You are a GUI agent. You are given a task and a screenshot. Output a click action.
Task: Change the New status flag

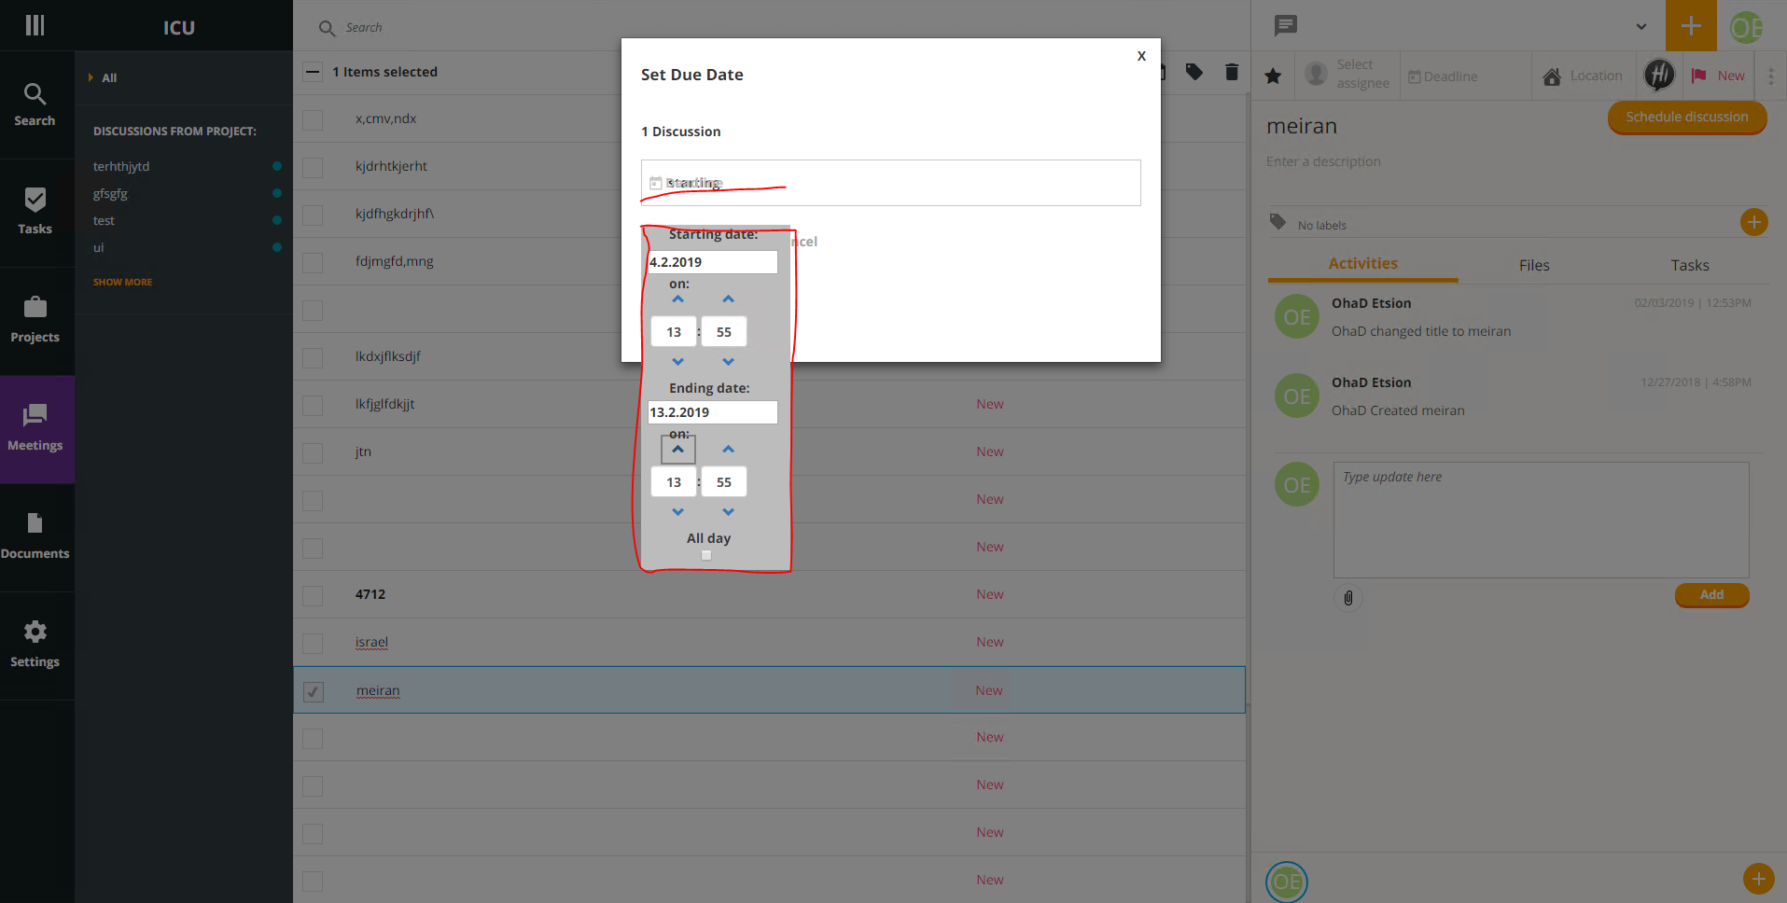coord(1718,76)
